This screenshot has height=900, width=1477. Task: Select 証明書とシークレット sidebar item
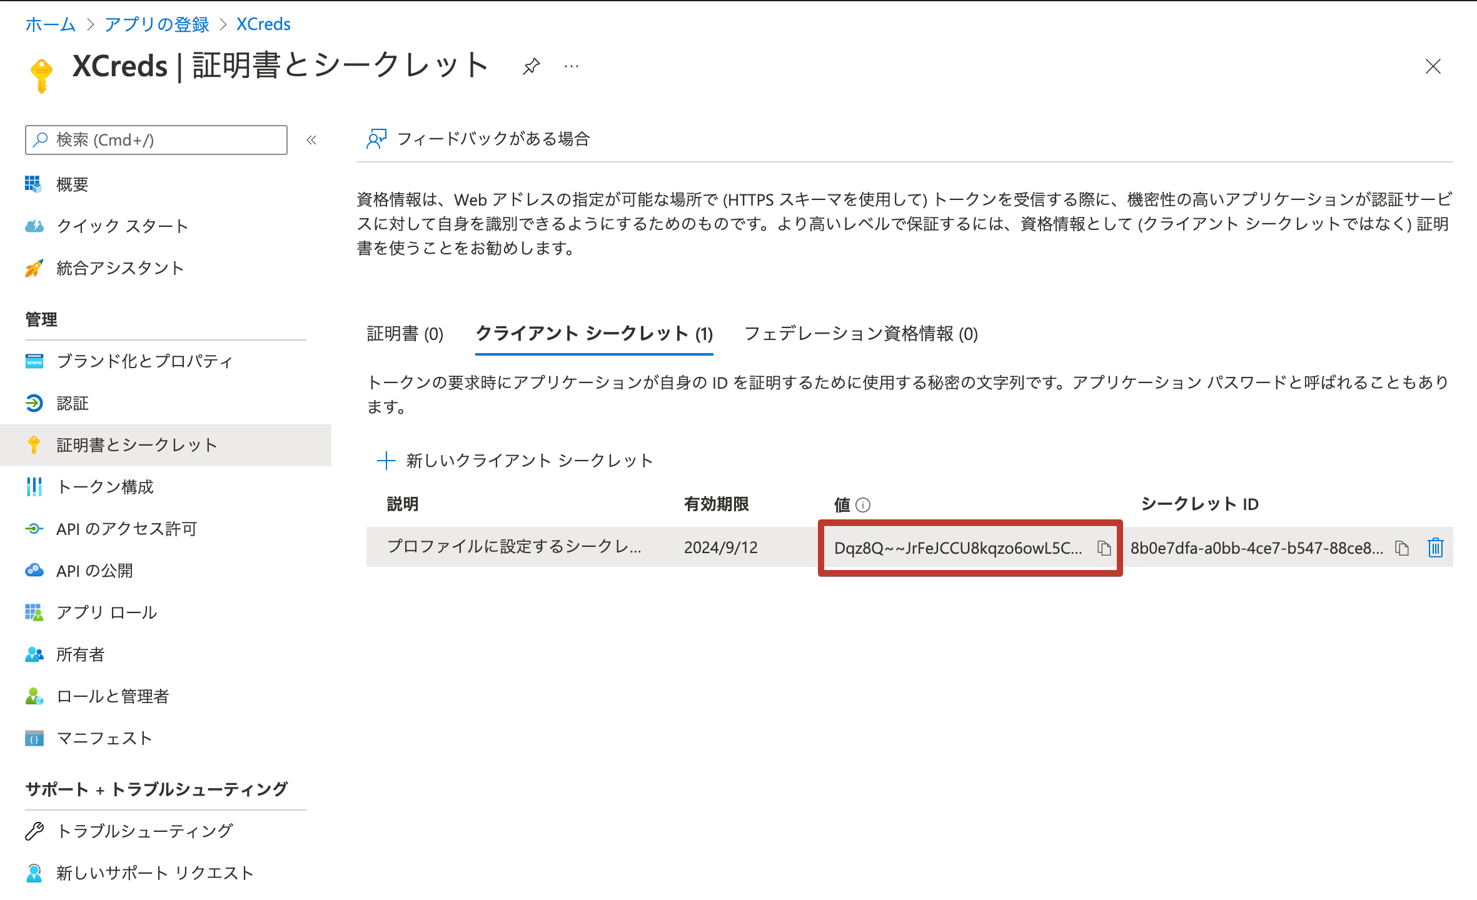(x=166, y=445)
